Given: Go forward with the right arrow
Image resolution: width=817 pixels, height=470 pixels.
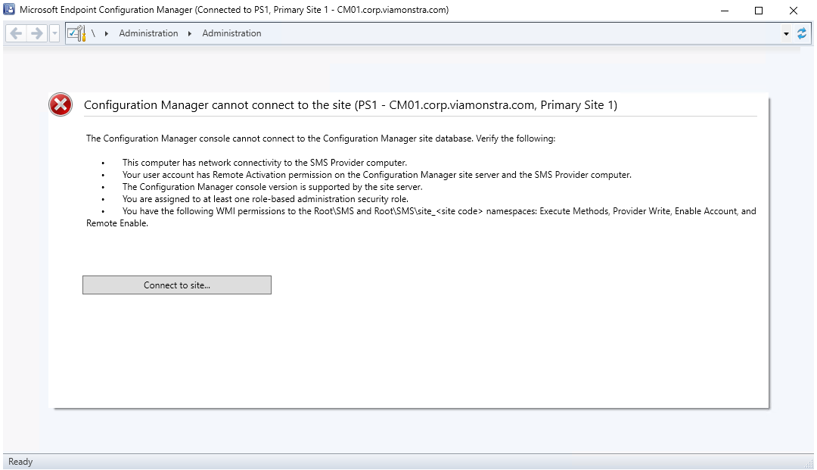Looking at the screenshot, I should [x=36, y=33].
